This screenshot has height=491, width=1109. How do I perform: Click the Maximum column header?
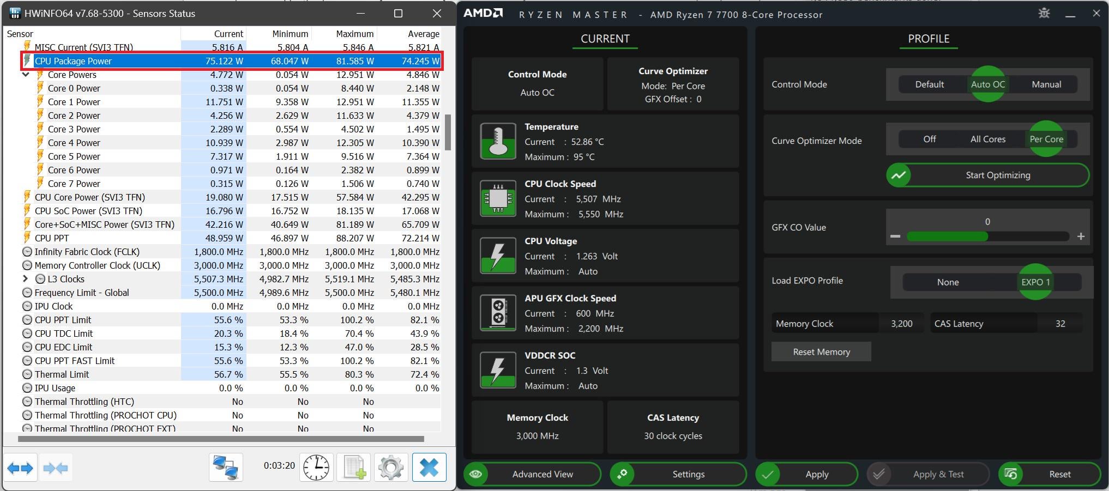pyautogui.click(x=344, y=34)
